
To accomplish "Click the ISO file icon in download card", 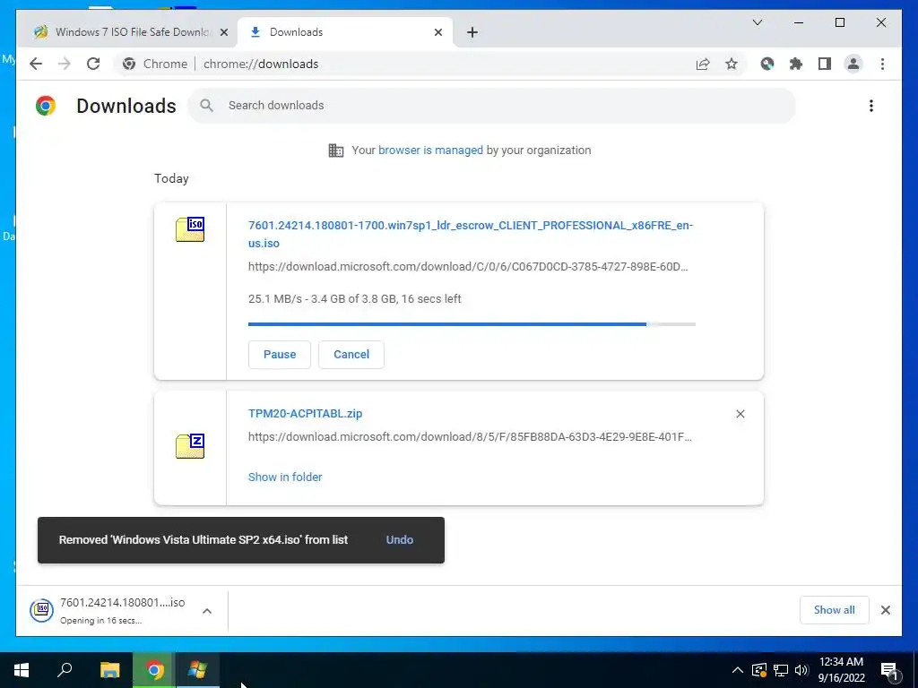I will click(x=190, y=229).
